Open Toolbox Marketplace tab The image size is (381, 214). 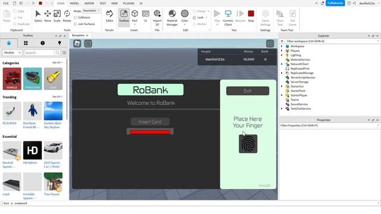tap(9, 43)
